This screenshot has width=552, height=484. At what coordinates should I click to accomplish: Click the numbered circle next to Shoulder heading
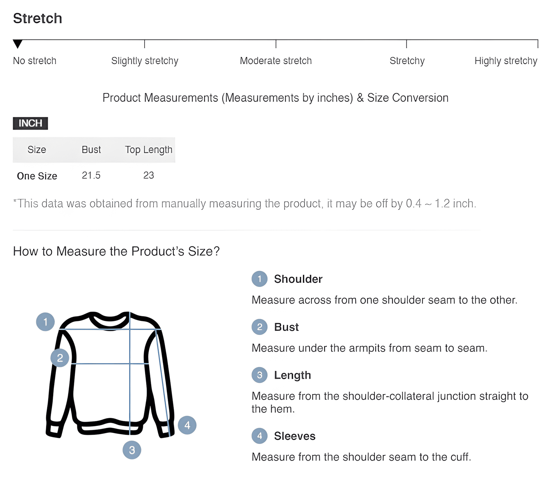point(259,279)
